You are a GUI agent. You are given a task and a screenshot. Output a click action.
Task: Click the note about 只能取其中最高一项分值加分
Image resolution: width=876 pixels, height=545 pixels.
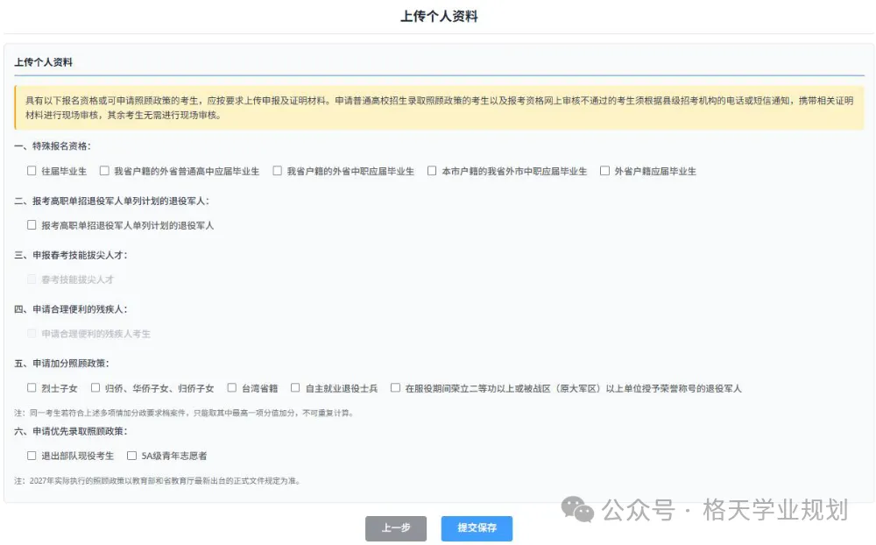point(184,413)
